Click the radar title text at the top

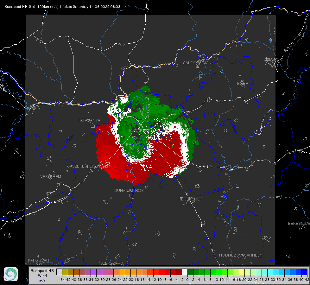(62, 7)
